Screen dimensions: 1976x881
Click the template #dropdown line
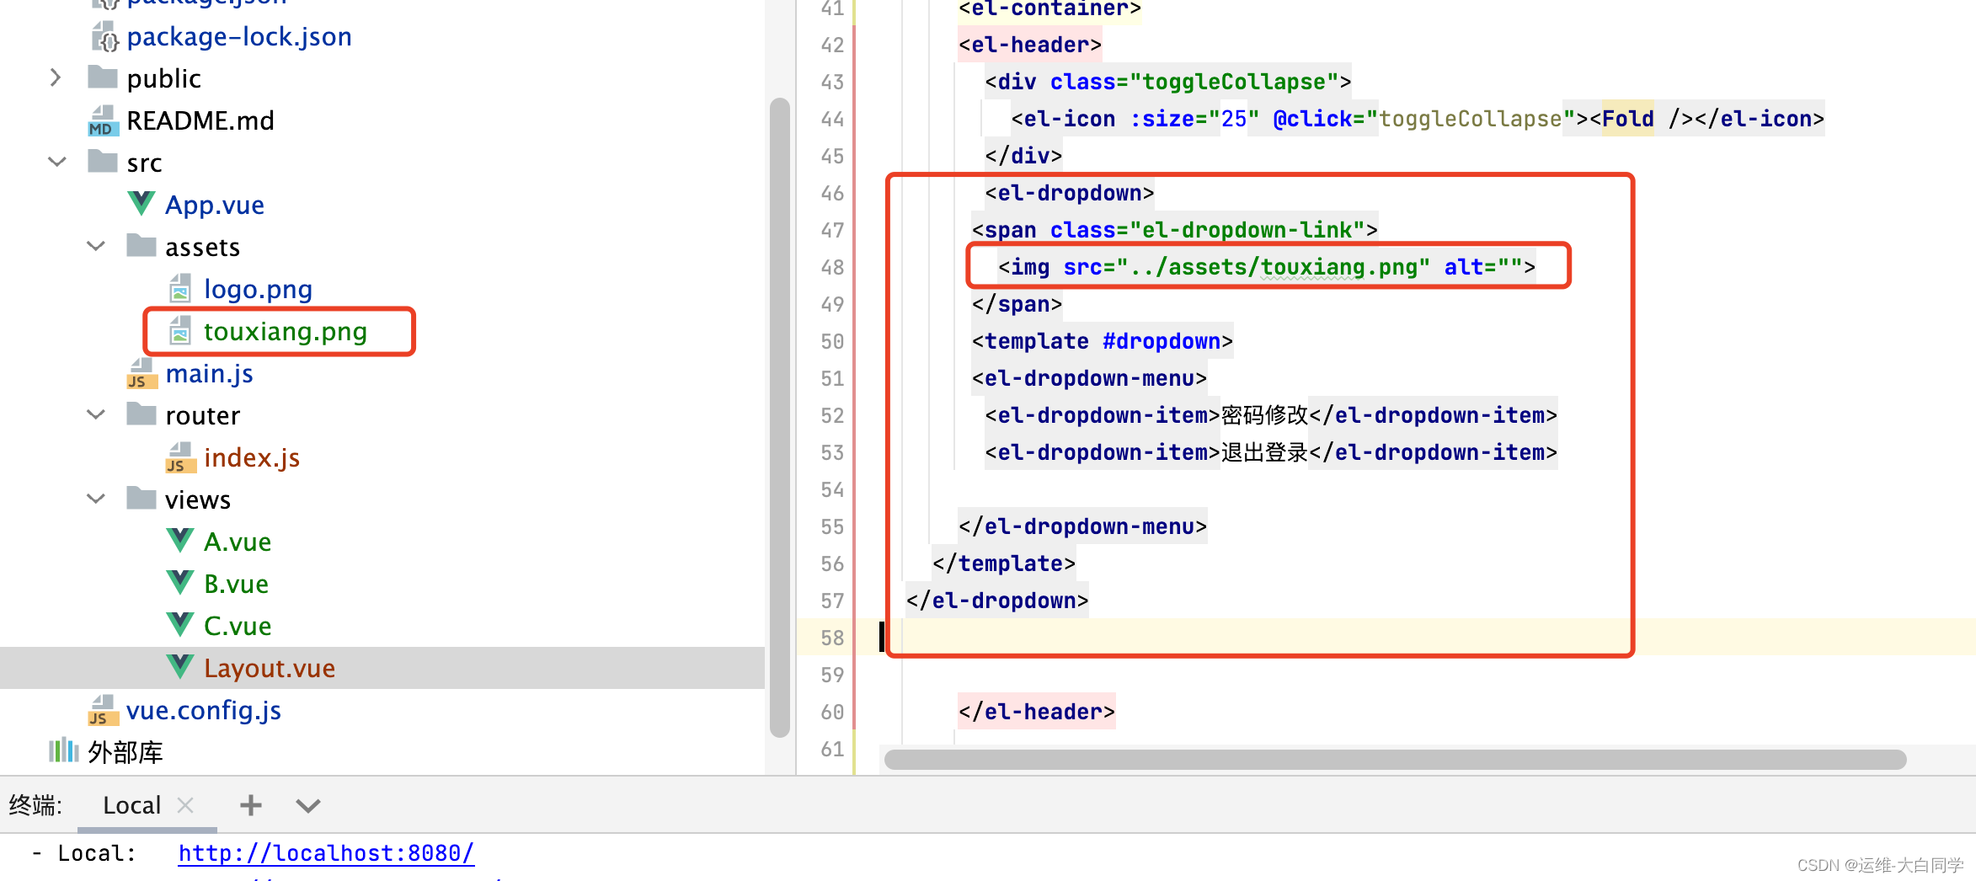[x=1102, y=341]
